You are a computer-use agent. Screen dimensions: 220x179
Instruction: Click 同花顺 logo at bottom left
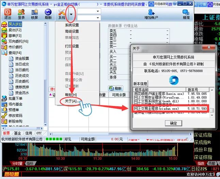coord(12,174)
